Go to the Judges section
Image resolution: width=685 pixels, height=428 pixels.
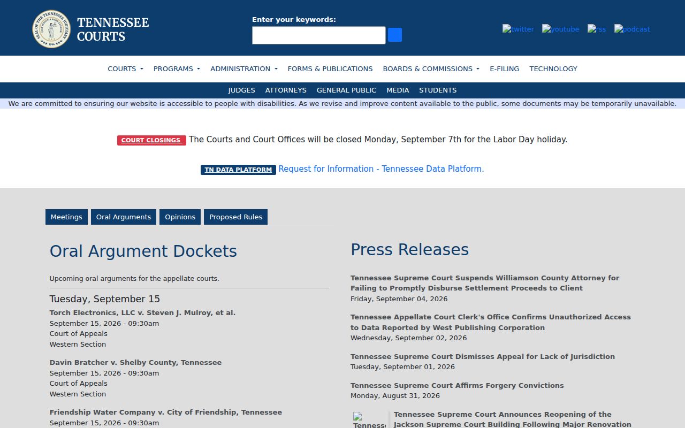coord(242,90)
